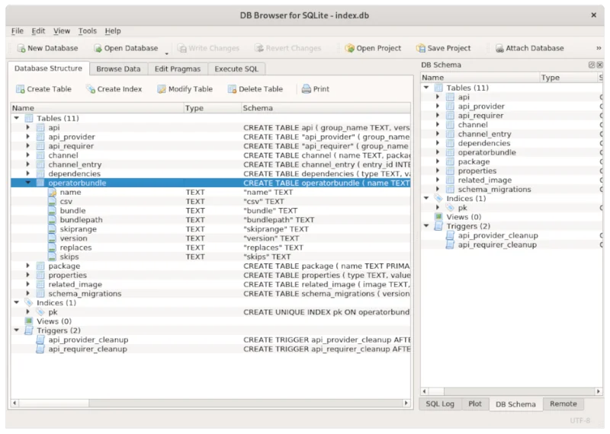Open the View menu

point(62,31)
